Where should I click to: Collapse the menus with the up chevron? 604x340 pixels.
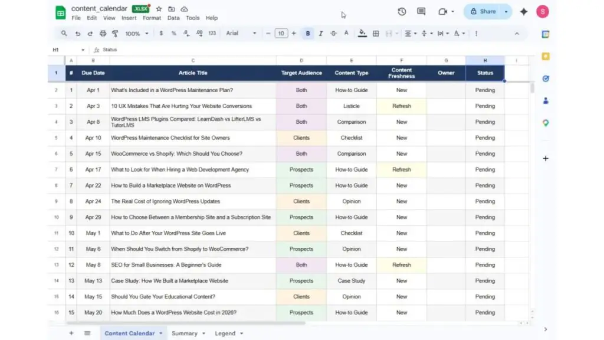point(517,34)
